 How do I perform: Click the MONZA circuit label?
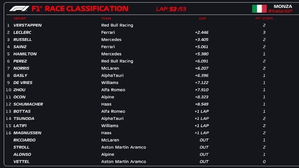click(283, 6)
